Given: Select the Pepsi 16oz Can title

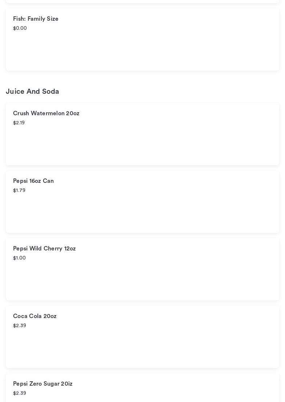Looking at the screenshot, I should pyautogui.click(x=33, y=181).
